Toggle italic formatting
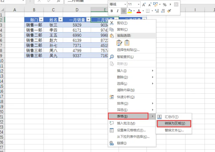The height and width of the screenshot is (152, 215). pos(118,11)
